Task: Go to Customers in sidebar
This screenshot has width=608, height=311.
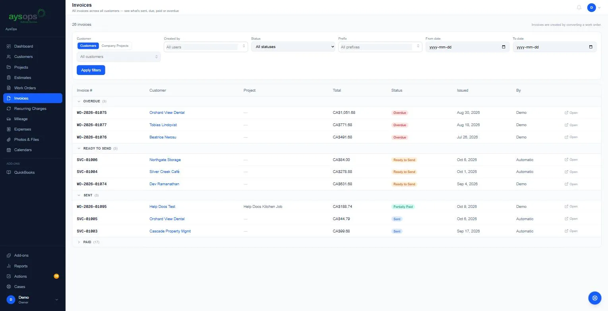Action: [x=33, y=57]
